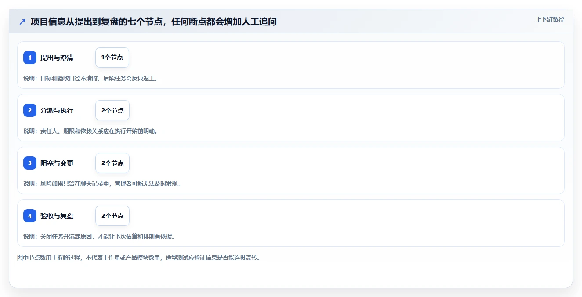Select the 分派与执行 step title
582x297 pixels.
[57, 110]
